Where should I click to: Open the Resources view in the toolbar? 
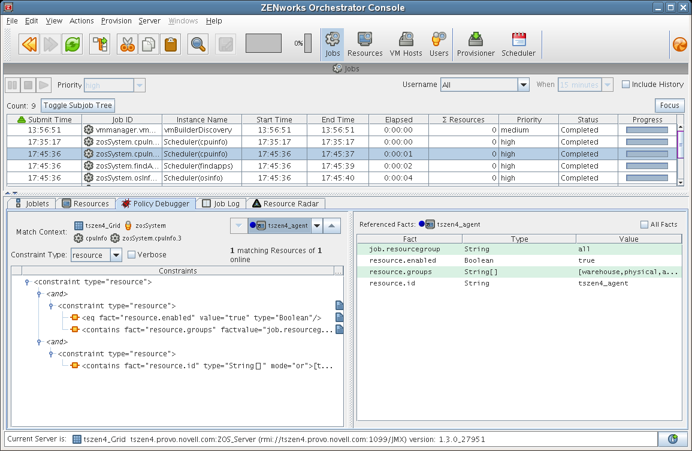[x=365, y=44]
